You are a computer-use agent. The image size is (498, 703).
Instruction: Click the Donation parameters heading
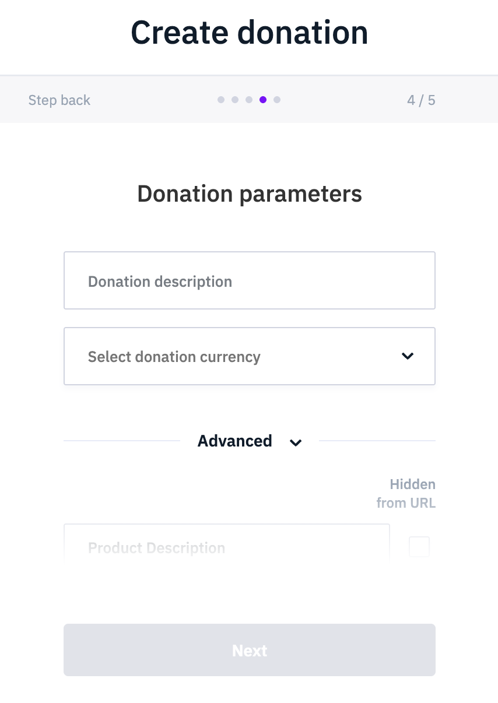point(250,194)
